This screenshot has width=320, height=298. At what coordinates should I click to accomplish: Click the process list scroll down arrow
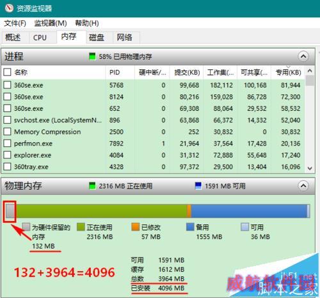coord(310,169)
